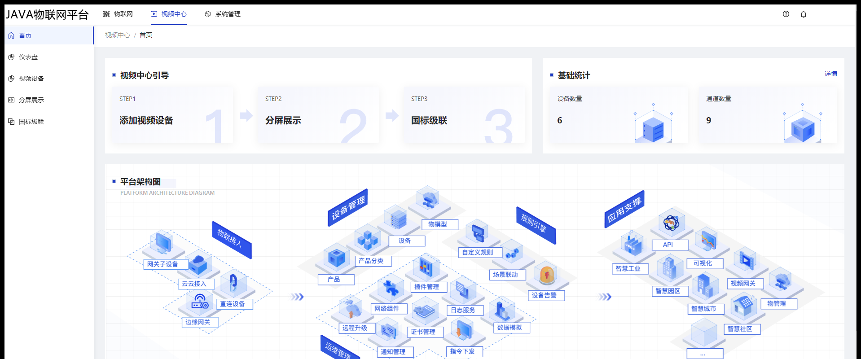Click the 基础统计 heading
861x359 pixels.
click(x=574, y=75)
